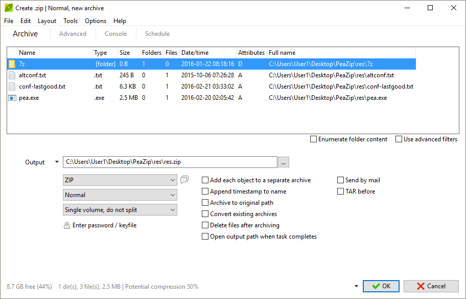Open the ZIP archive format dropdown

click(x=120, y=180)
